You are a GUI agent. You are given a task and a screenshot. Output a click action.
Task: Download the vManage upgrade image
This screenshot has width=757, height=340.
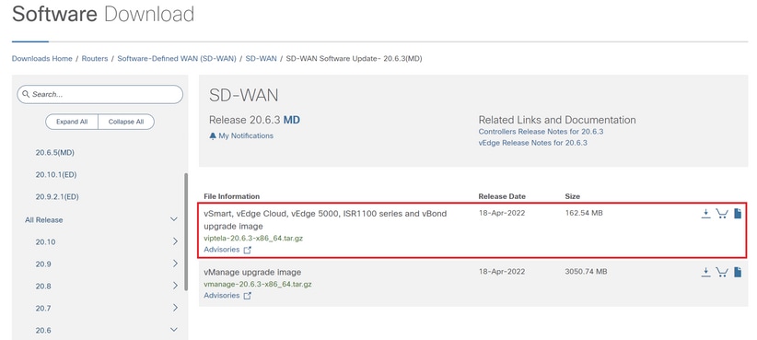[x=705, y=273]
